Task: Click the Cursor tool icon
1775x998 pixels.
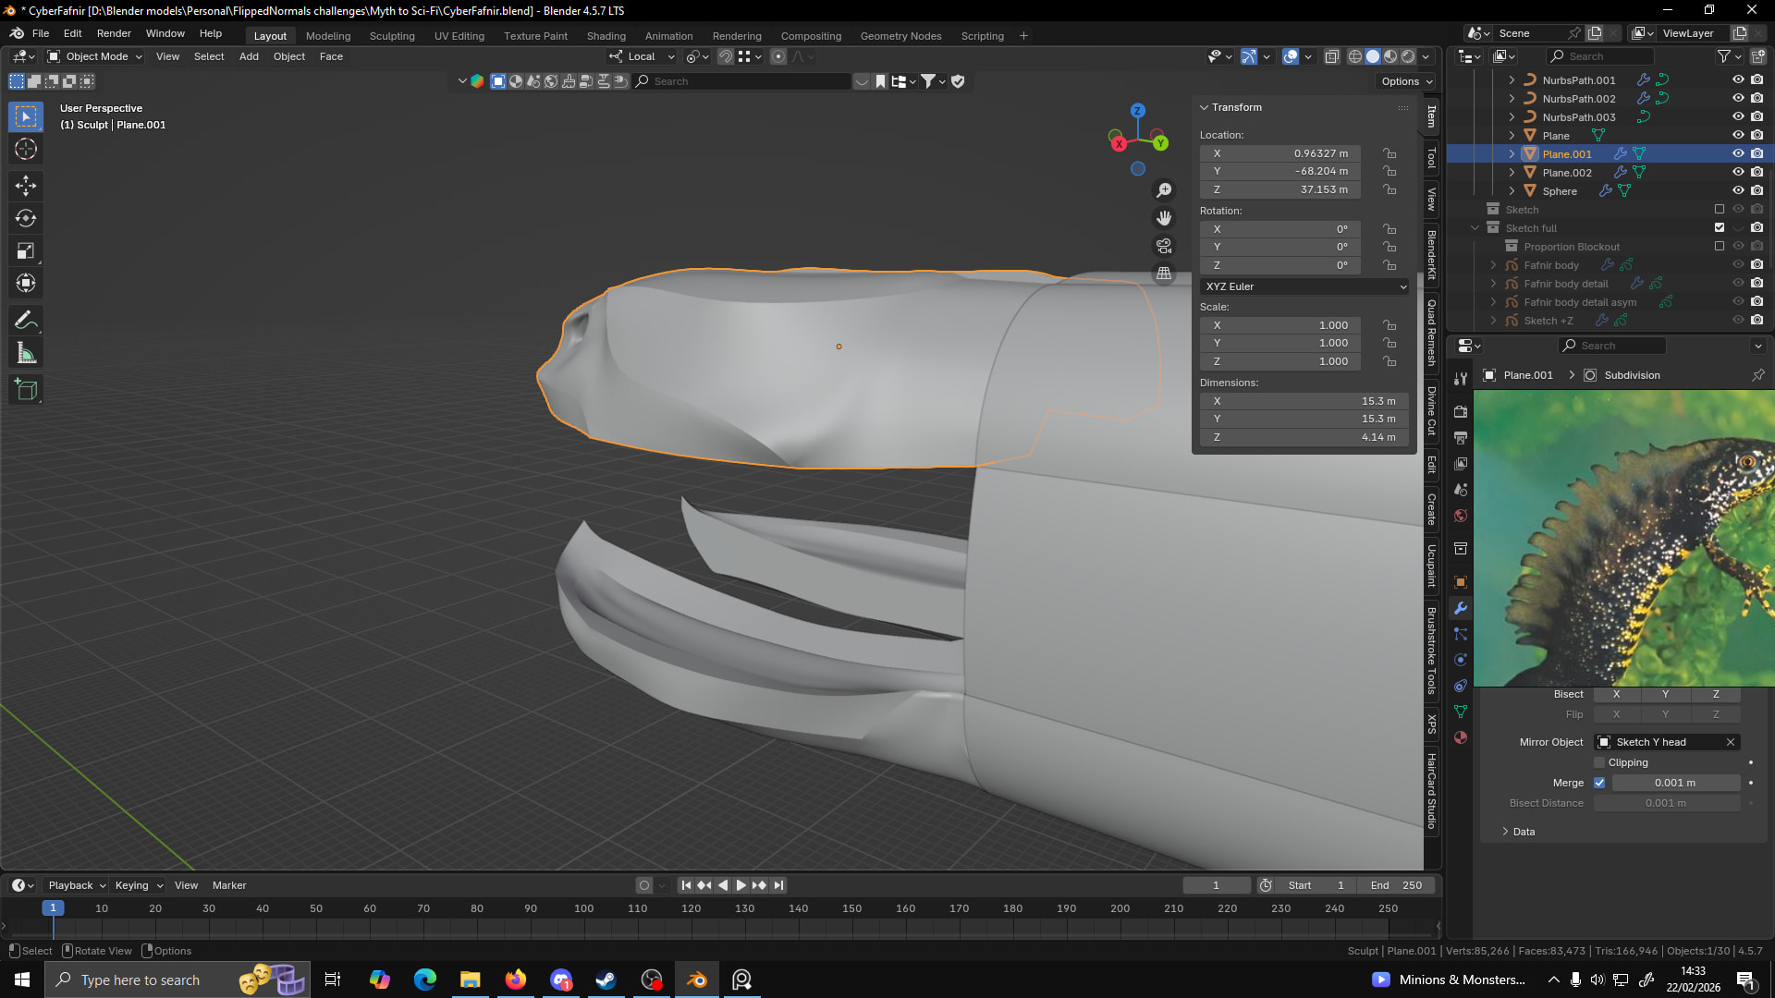Action: [x=26, y=149]
